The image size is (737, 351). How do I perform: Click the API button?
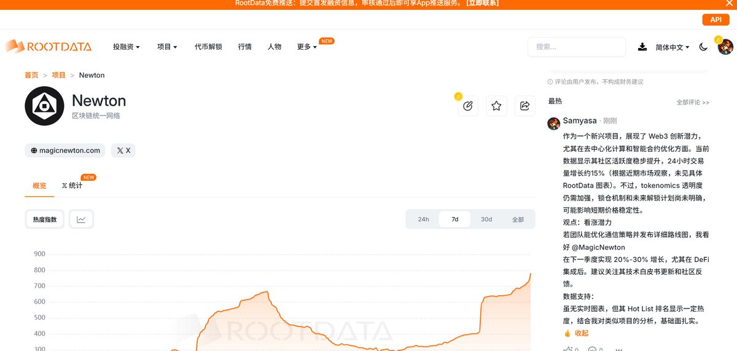click(716, 20)
